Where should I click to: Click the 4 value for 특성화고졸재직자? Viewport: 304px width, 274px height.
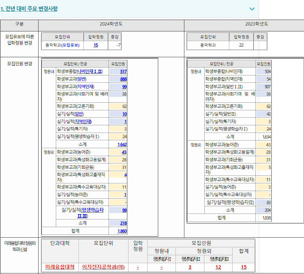pyautogui.click(x=126, y=175)
